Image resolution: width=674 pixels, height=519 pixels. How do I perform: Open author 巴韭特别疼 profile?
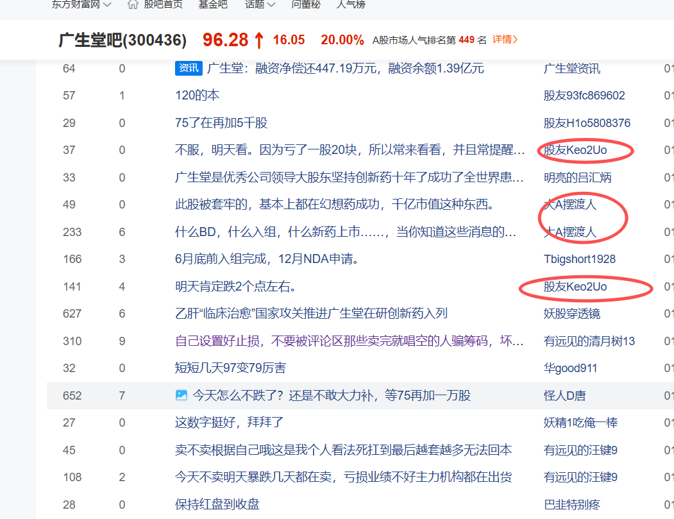571,504
